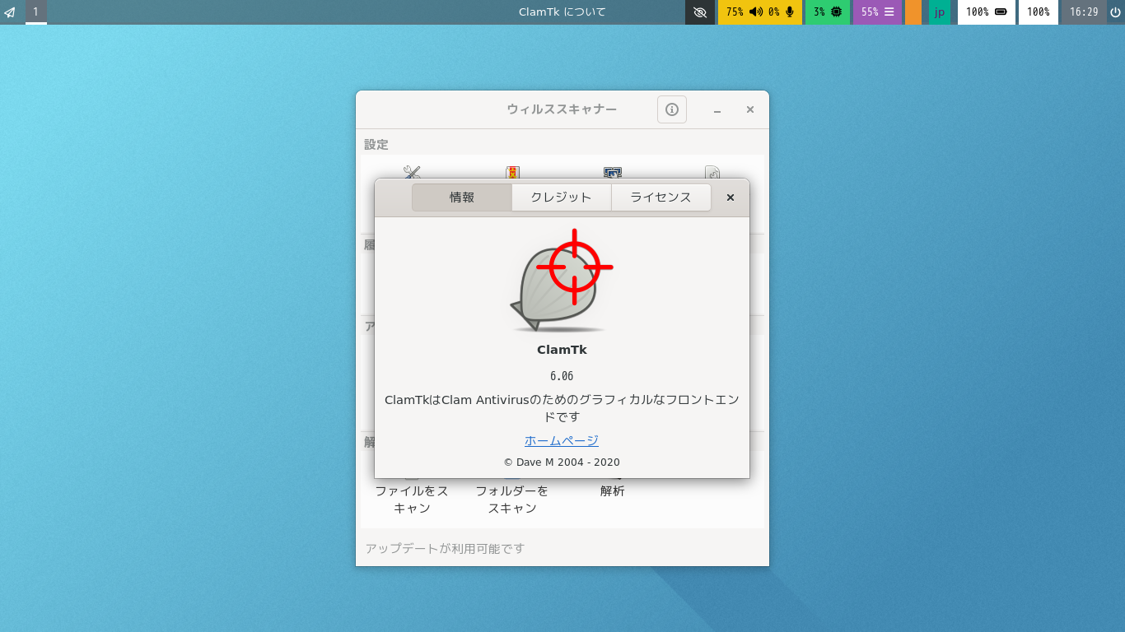Click the ClamTk clam logo image
Image resolution: width=1125 pixels, height=632 pixels.
pos(562,281)
